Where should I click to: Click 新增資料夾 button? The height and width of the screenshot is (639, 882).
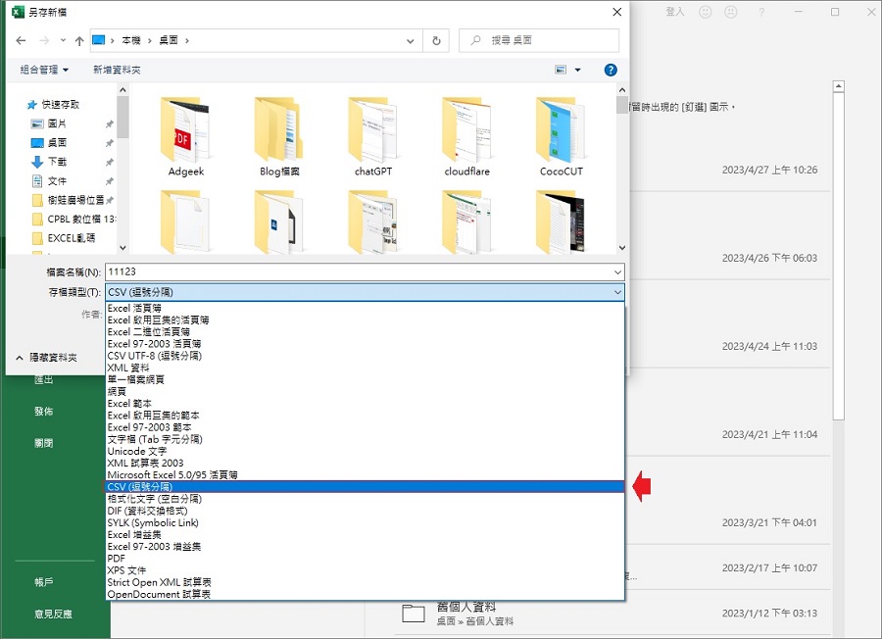click(117, 71)
